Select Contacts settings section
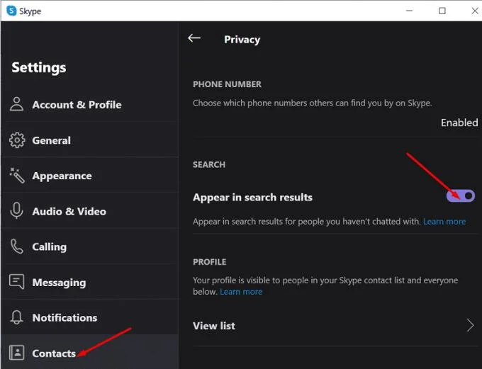 coord(90,352)
